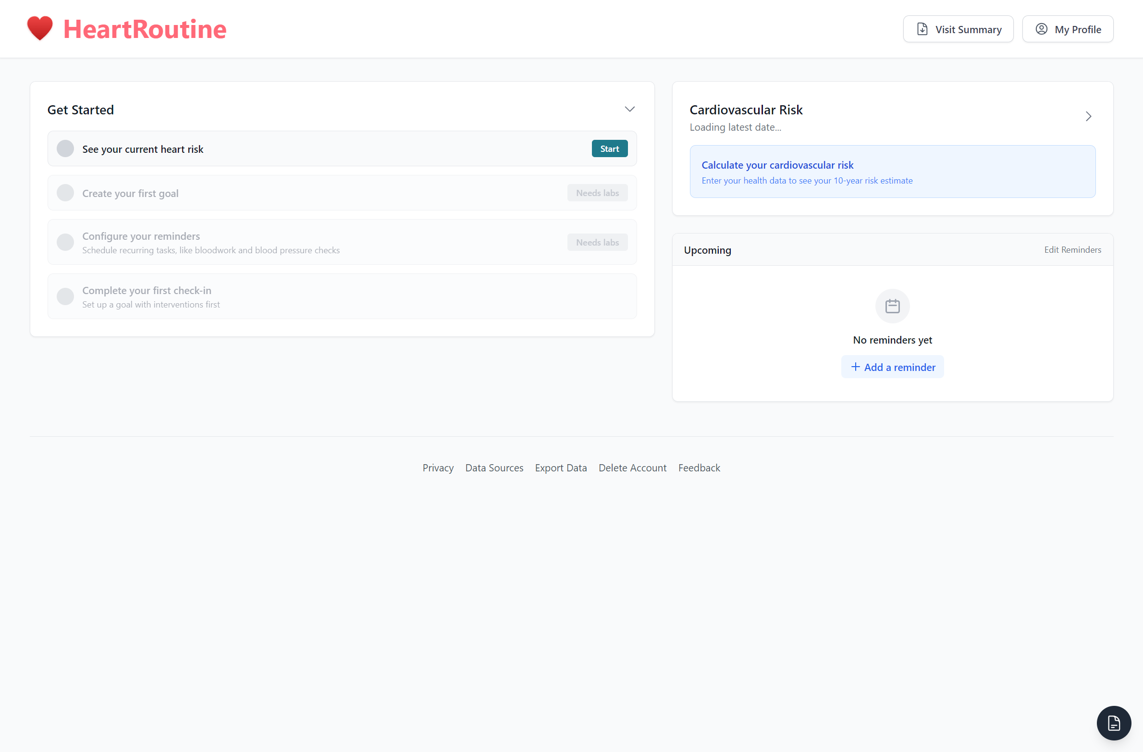Toggle the circle for Configure your reminders
The image size is (1143, 752).
coord(65,242)
